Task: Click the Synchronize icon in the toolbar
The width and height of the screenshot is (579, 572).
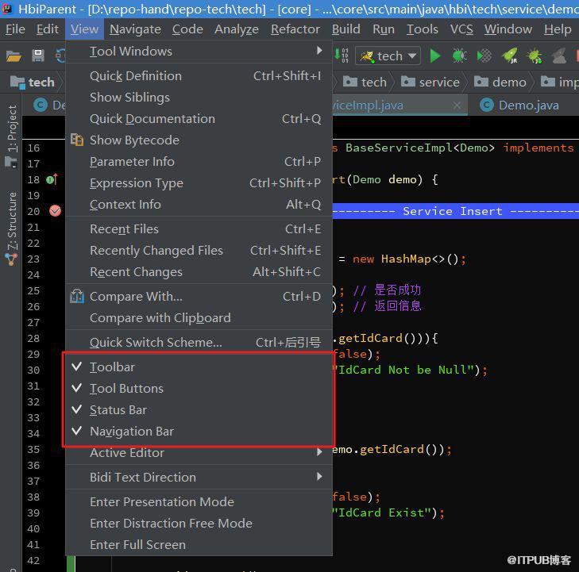Action: tap(60, 56)
